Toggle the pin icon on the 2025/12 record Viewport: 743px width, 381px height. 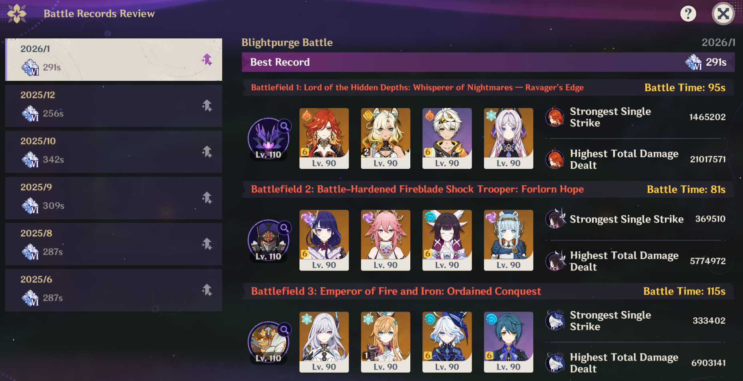pyautogui.click(x=207, y=106)
